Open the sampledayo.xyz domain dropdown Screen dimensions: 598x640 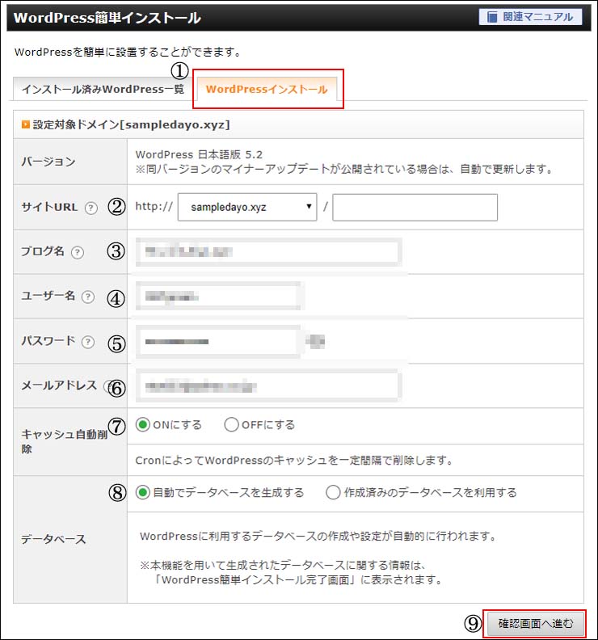tap(247, 208)
